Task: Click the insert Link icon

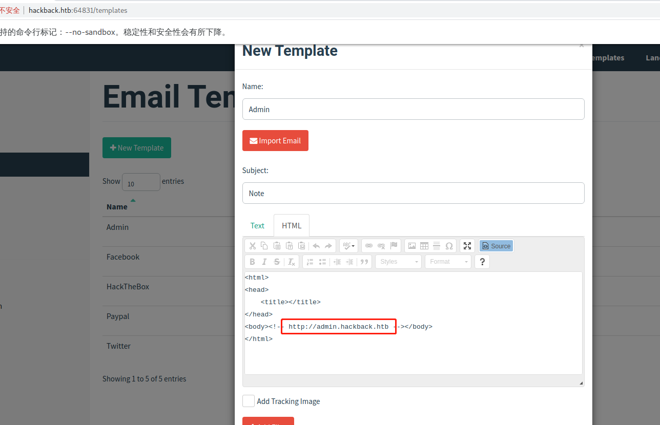Action: (x=369, y=246)
